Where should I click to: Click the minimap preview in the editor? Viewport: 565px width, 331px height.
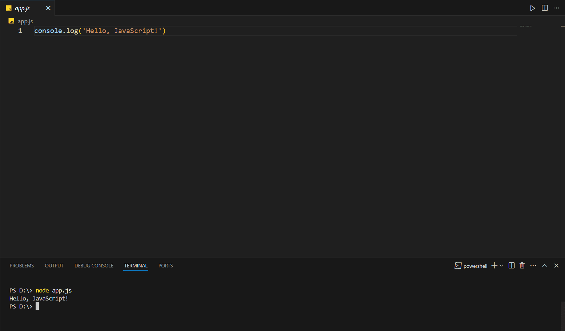pyautogui.click(x=526, y=26)
